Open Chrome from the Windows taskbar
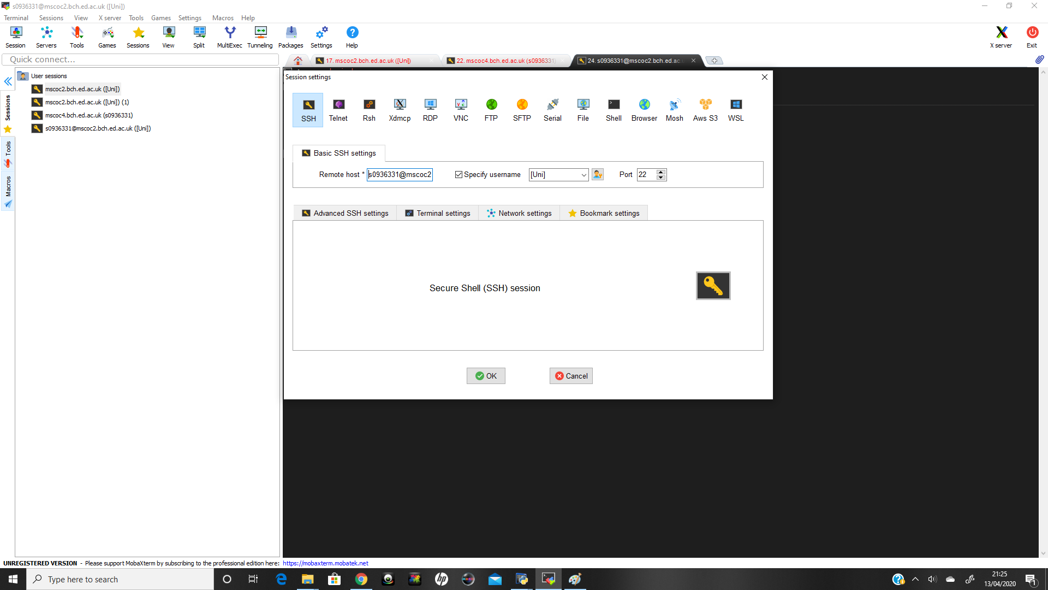Image resolution: width=1048 pixels, height=590 pixels. [361, 579]
